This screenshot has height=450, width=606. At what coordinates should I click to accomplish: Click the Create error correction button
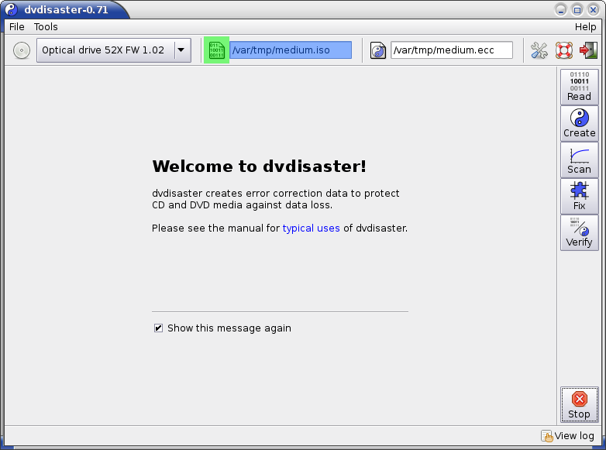pyautogui.click(x=580, y=123)
